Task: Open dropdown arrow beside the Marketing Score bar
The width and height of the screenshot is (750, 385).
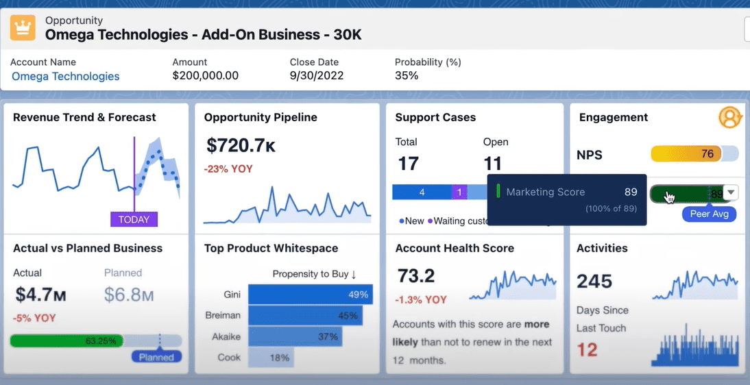Action: (x=731, y=192)
